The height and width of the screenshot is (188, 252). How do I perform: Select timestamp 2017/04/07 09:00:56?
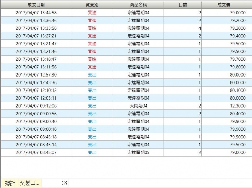[x=36, y=114]
